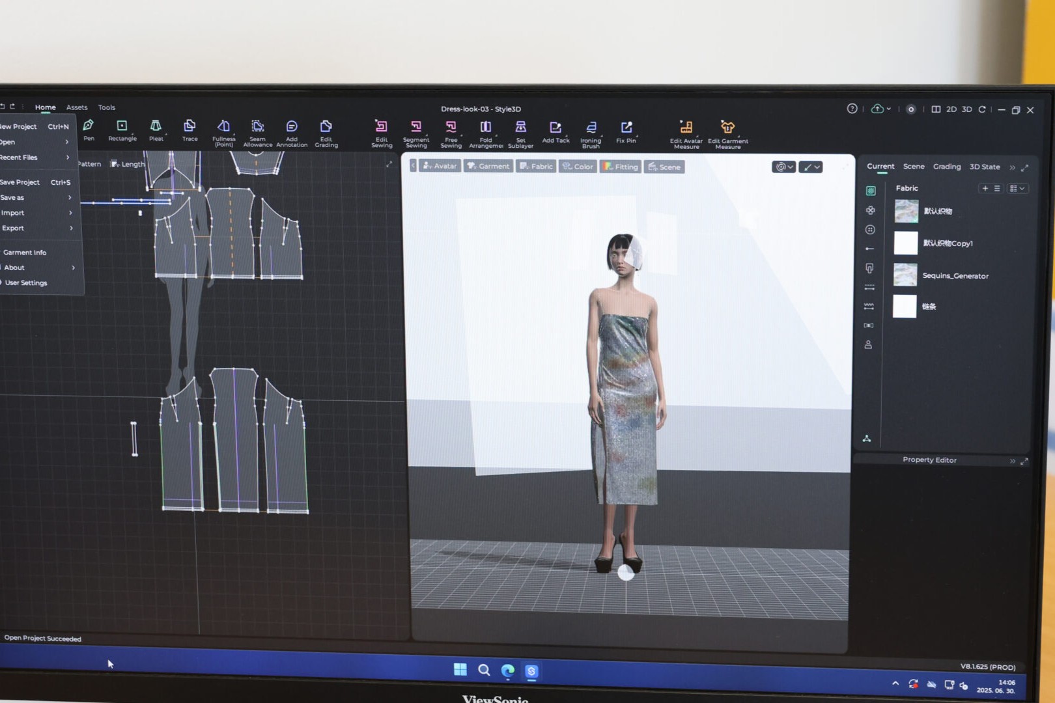Viewport: 1055px width, 703px height.
Task: Open Edit Avatar Measure tool
Action: click(x=686, y=135)
